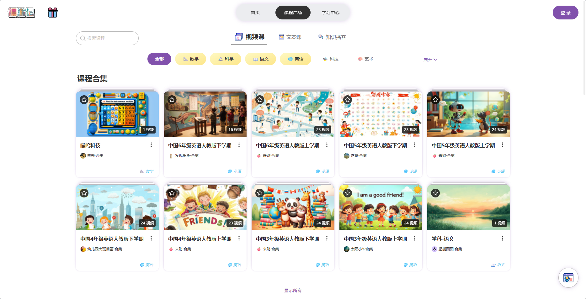Open three-dot menu for 中国6年级英语人教版上学期
This screenshot has height=299, width=586.
coord(327,145)
